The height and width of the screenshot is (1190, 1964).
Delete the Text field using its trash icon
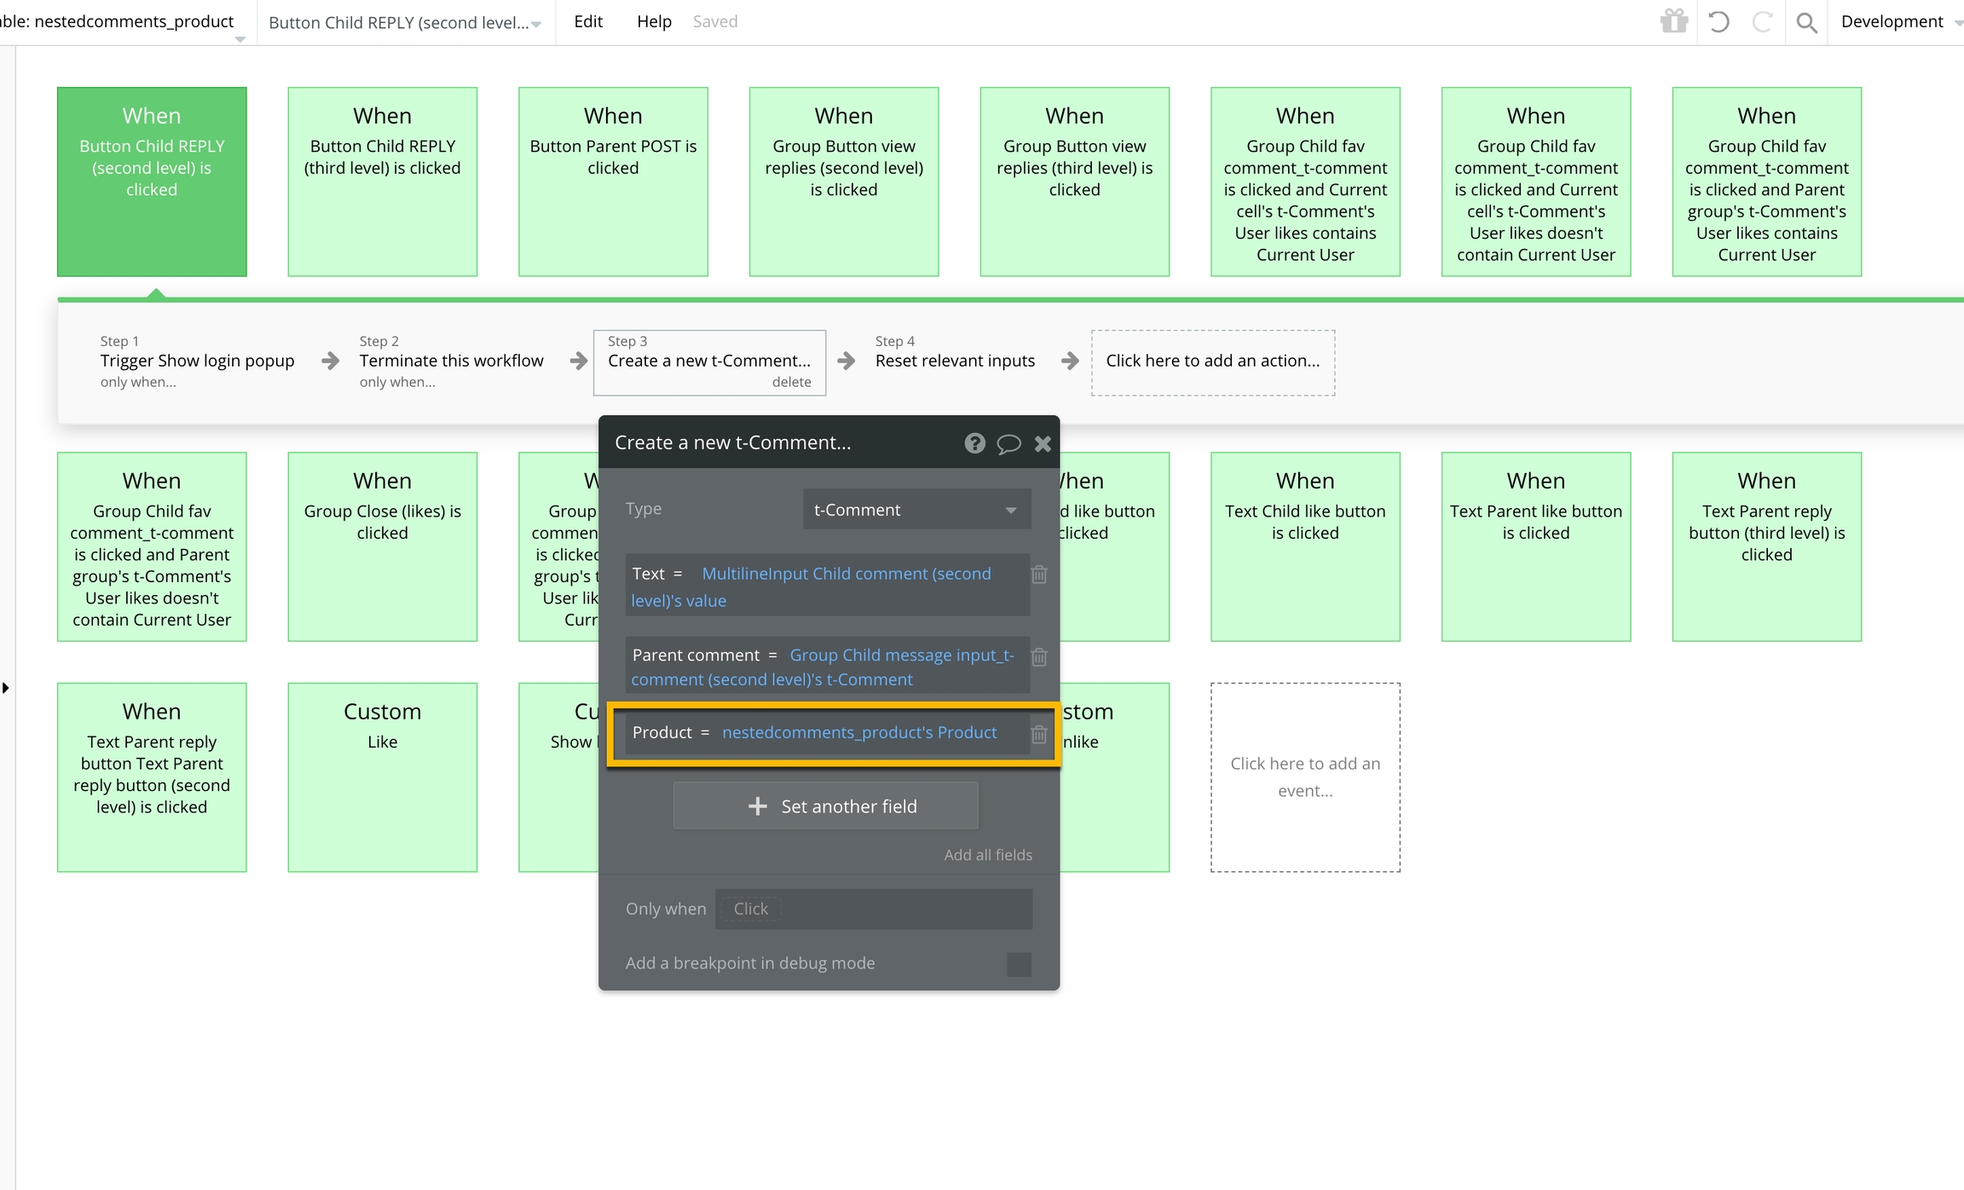coord(1039,575)
